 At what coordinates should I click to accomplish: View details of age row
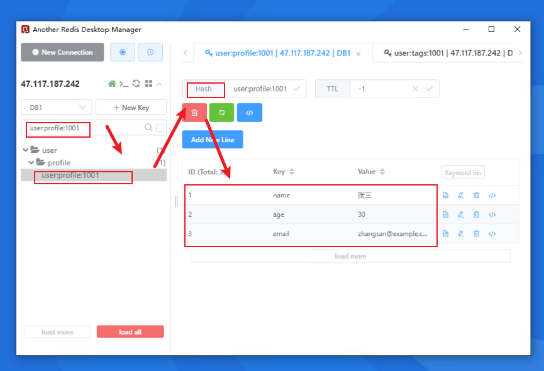[445, 214]
